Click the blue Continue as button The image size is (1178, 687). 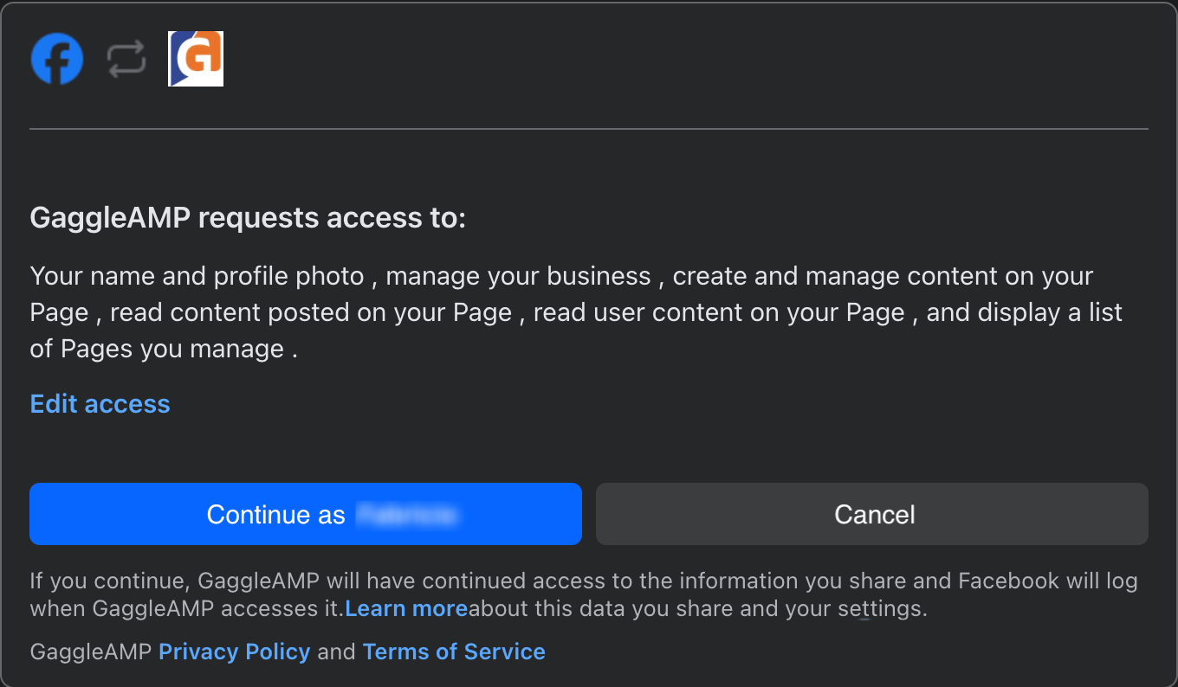pos(306,514)
